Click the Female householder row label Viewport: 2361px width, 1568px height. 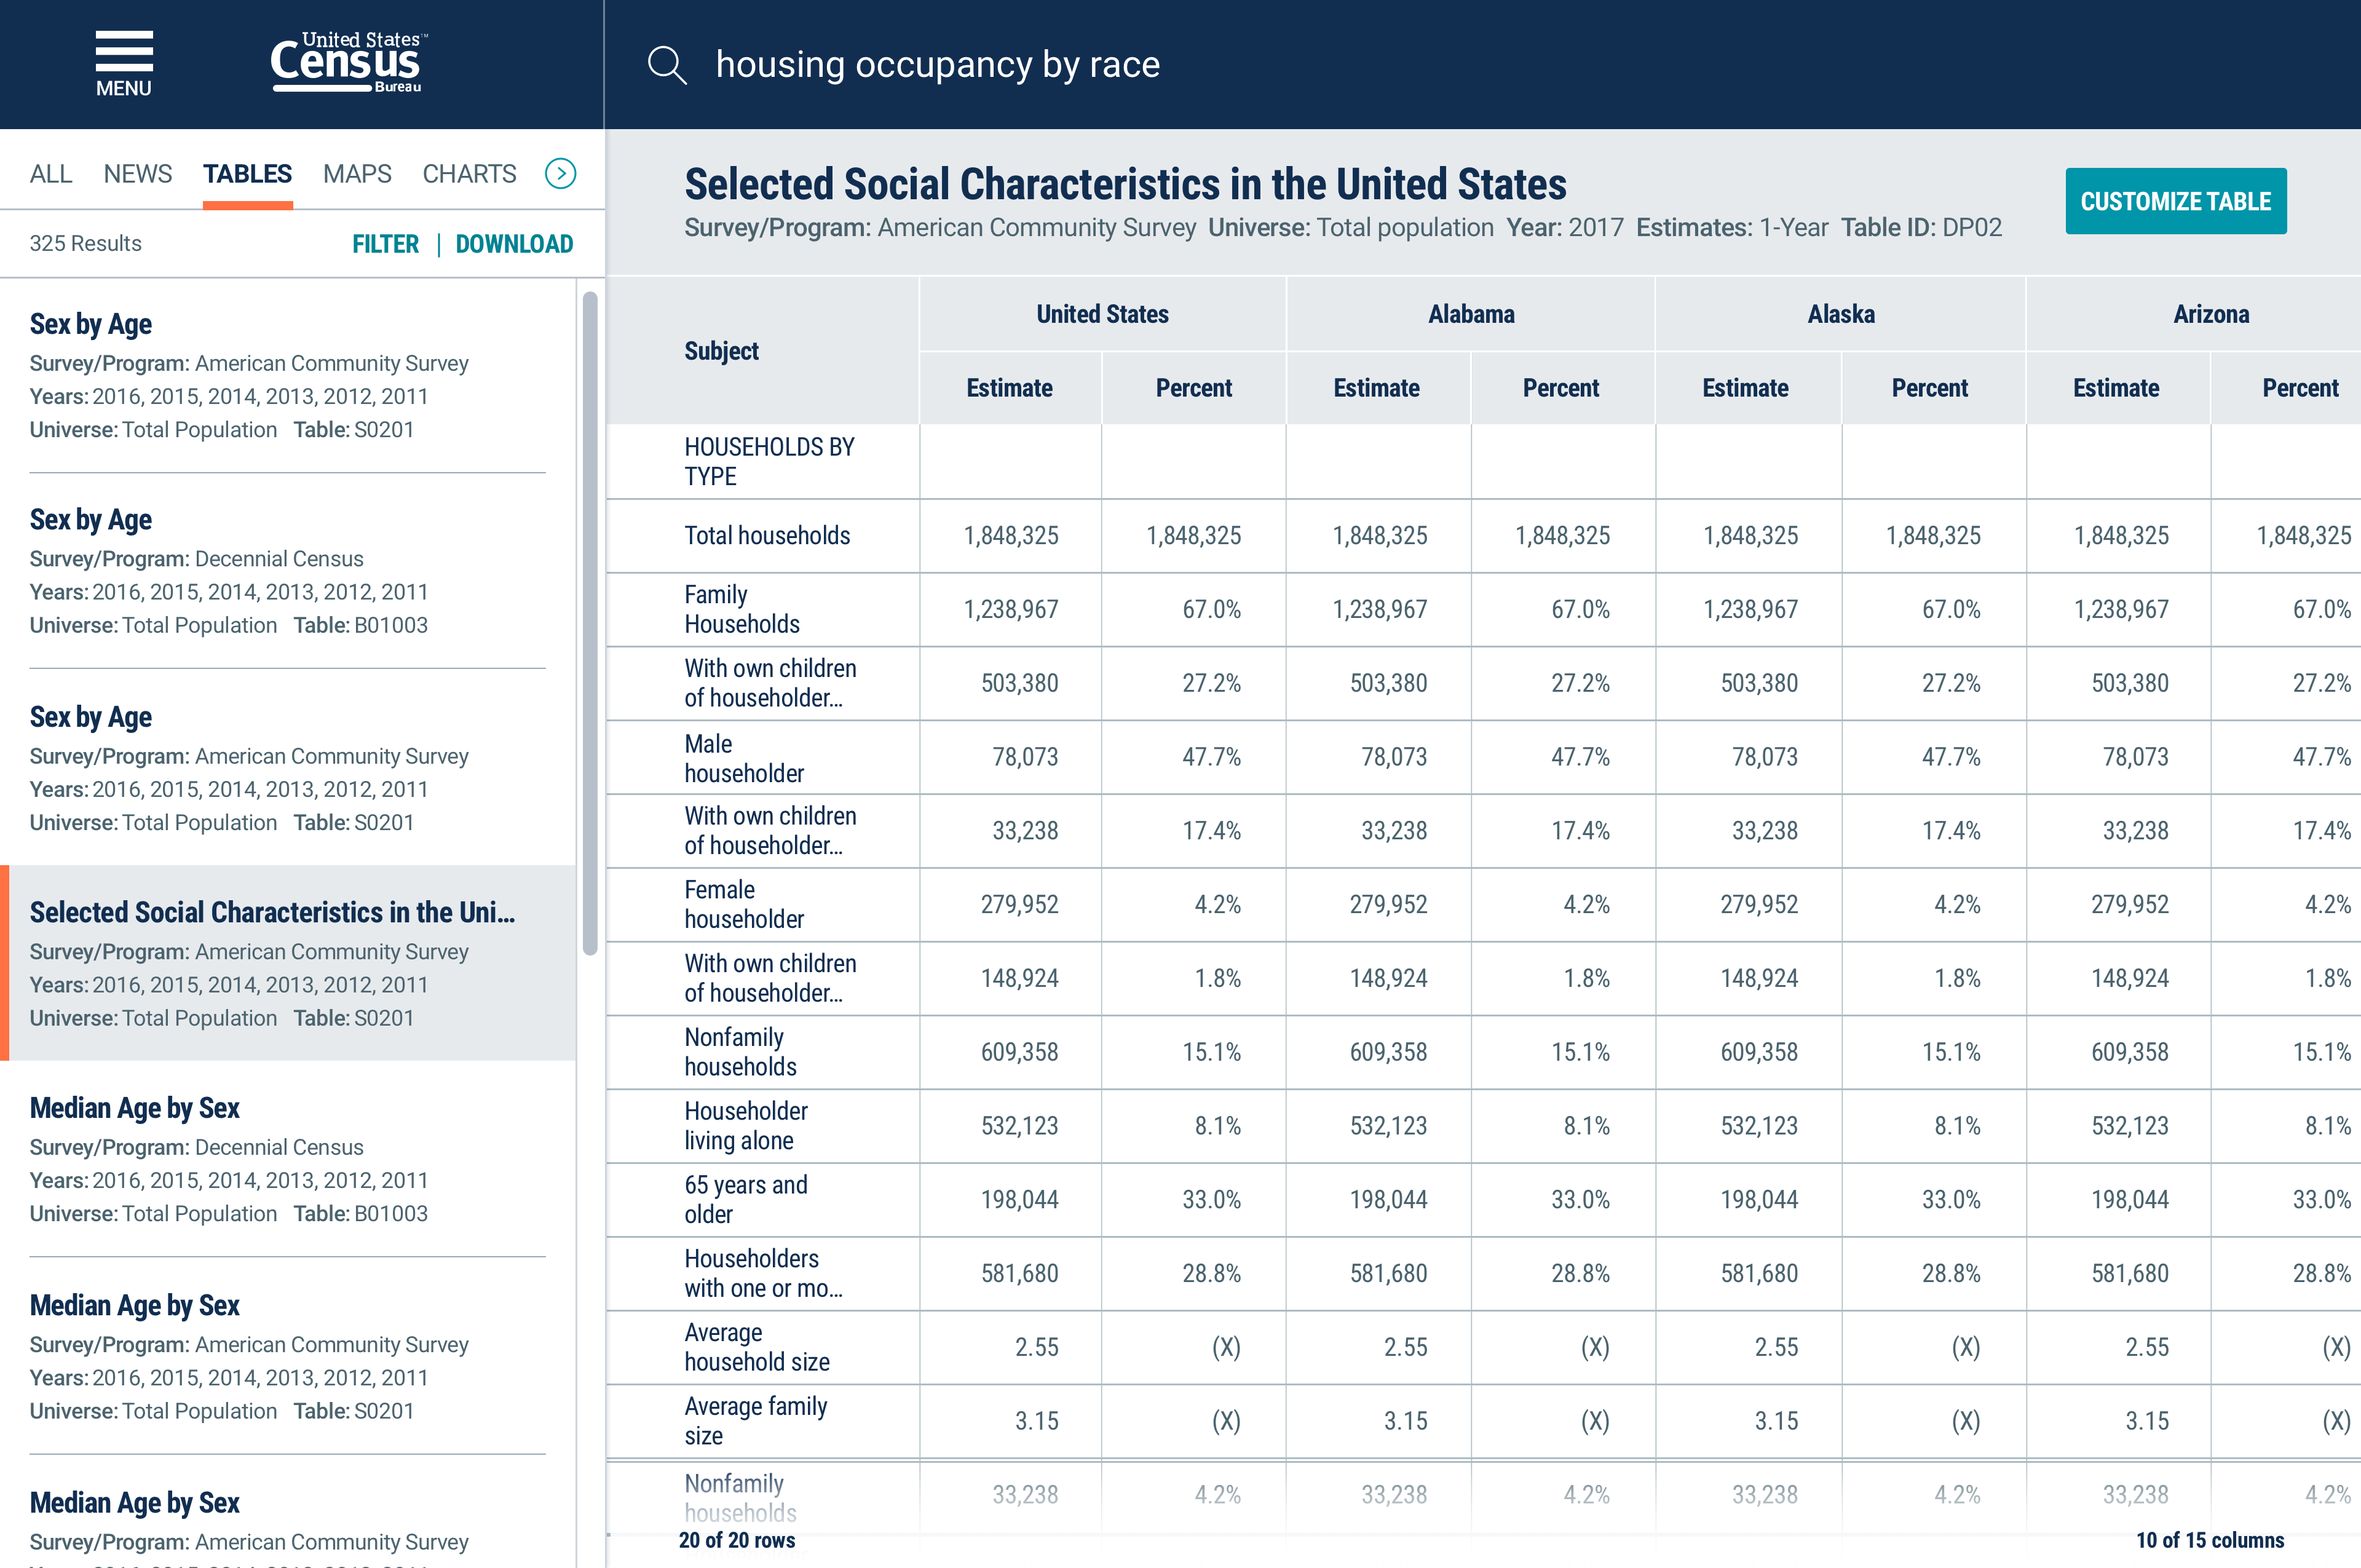744,904
